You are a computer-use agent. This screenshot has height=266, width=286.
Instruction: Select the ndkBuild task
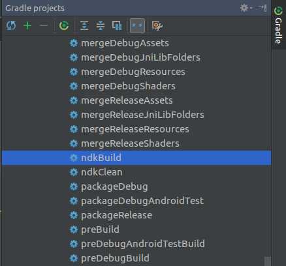click(136, 158)
